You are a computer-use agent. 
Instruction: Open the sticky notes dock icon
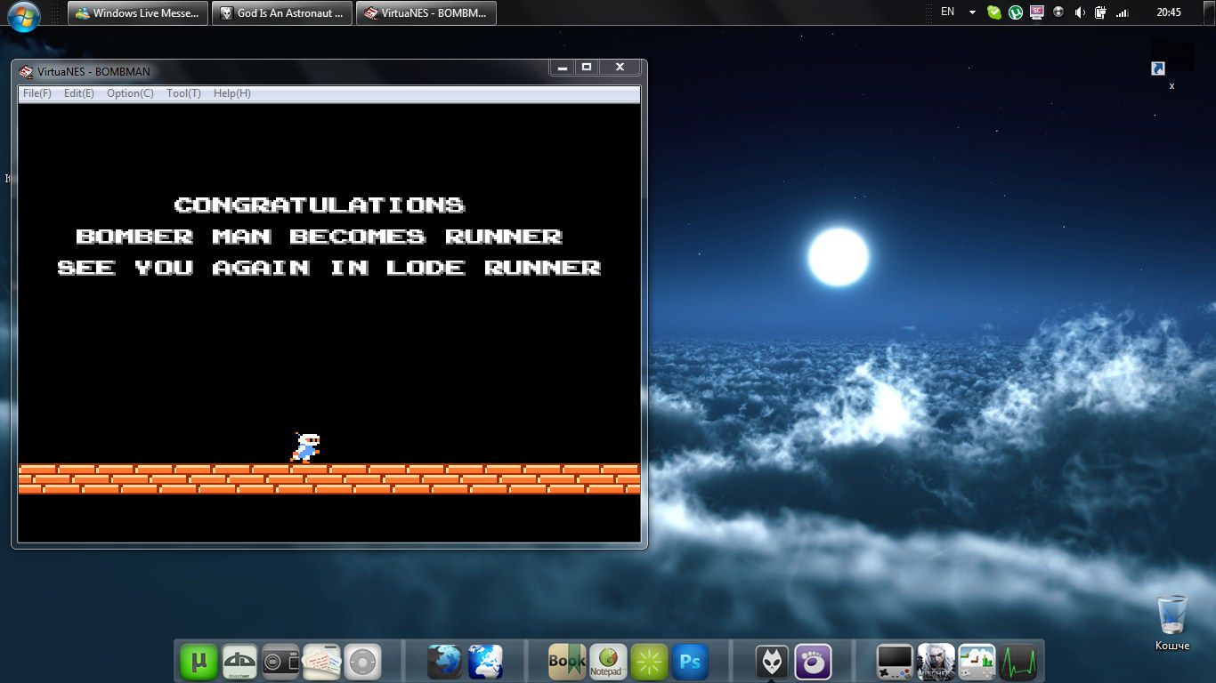[x=322, y=662]
